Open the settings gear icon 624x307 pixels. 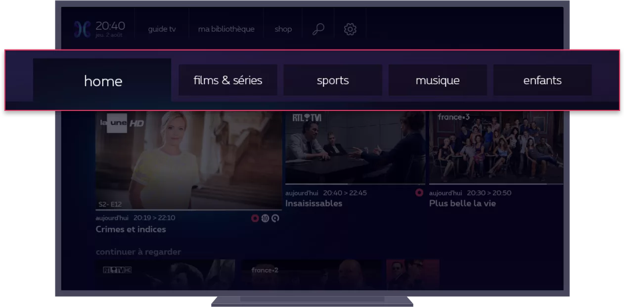(x=350, y=29)
